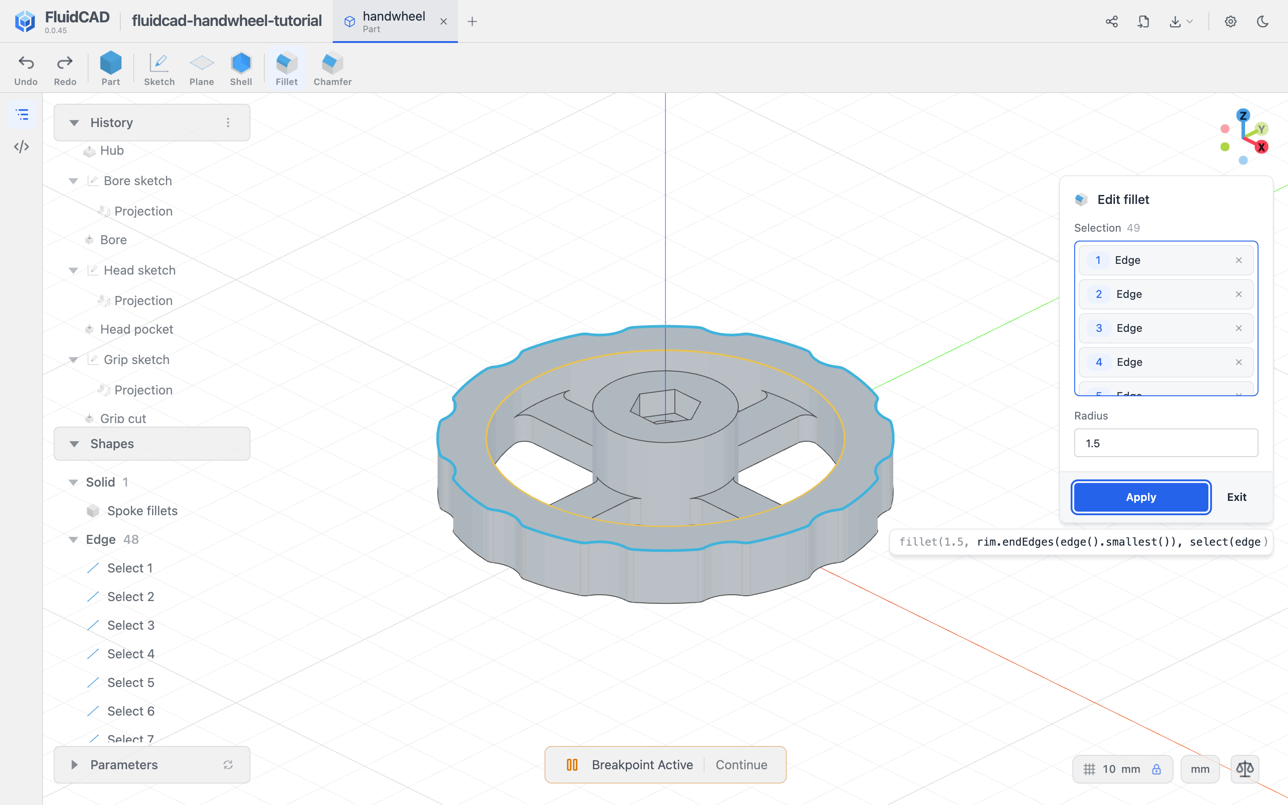Viewport: 1288px width, 805px height.
Task: Open the code view sidebar icon
Action: [22, 147]
